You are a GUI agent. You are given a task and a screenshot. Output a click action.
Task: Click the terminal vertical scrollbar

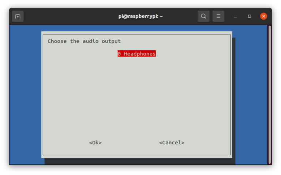coord(270,95)
